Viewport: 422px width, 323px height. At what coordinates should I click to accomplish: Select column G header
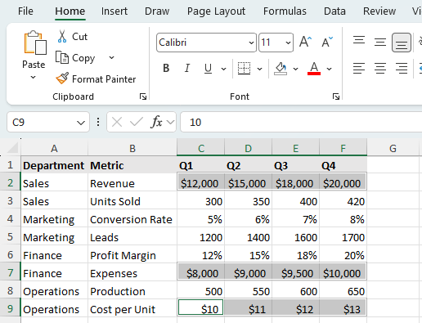point(393,149)
